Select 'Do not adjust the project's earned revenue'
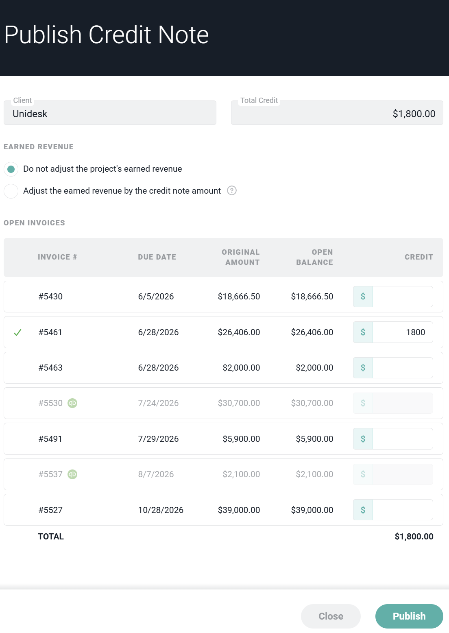The height and width of the screenshot is (633, 449). 11,169
